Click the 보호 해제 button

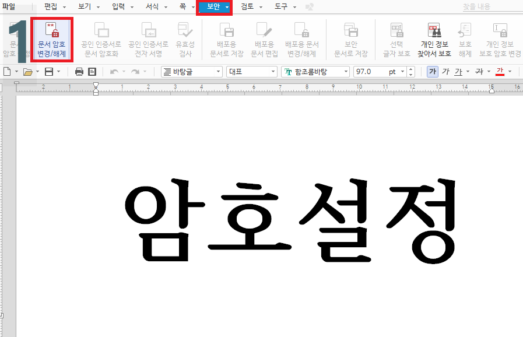(x=465, y=39)
